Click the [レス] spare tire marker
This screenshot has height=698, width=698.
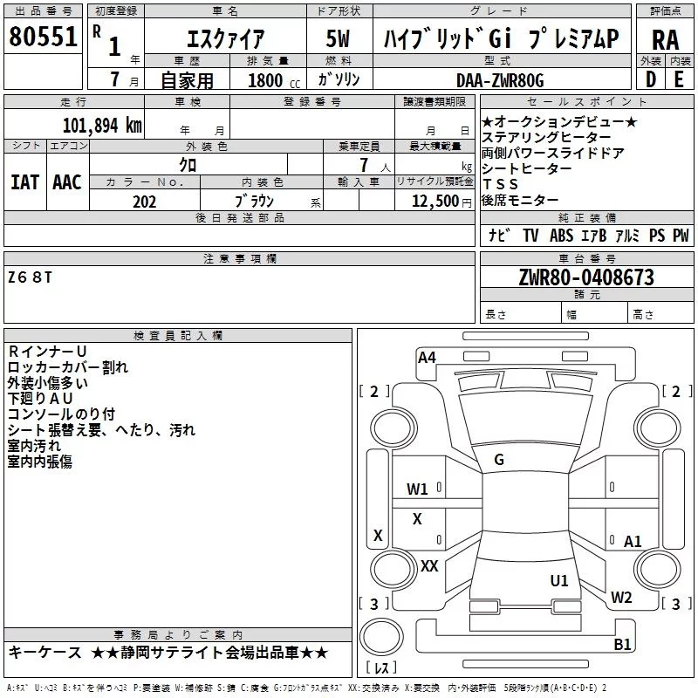coord(381,668)
